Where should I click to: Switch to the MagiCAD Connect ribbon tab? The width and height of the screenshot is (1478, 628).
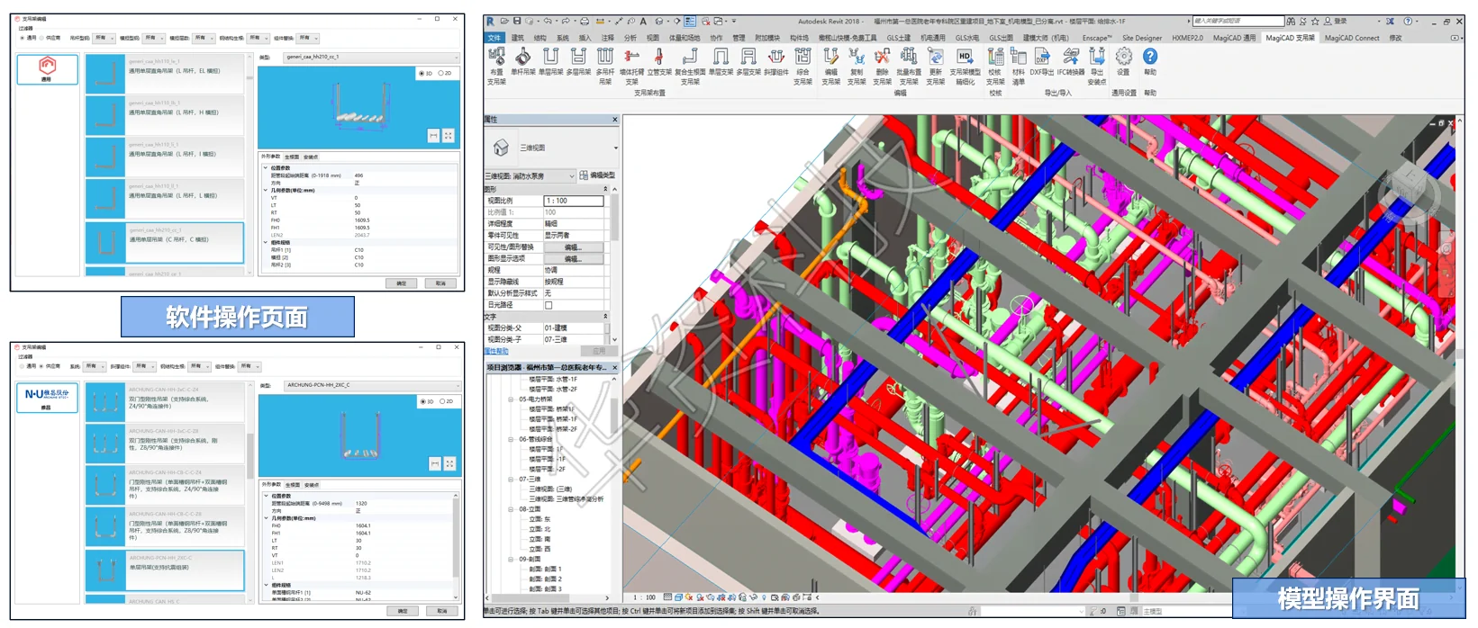1352,38
